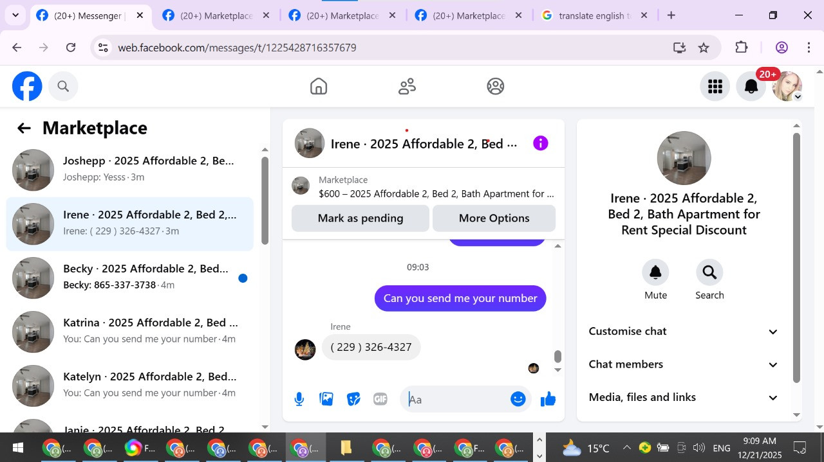Image resolution: width=824 pixels, height=462 pixels.
Task: Open the Groups icon in the top bar
Action: pos(496,86)
